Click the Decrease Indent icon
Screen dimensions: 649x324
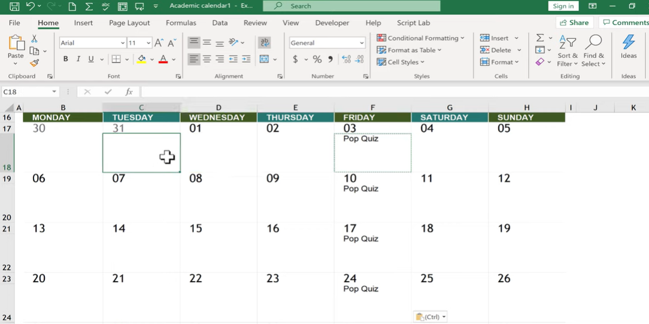click(233, 59)
